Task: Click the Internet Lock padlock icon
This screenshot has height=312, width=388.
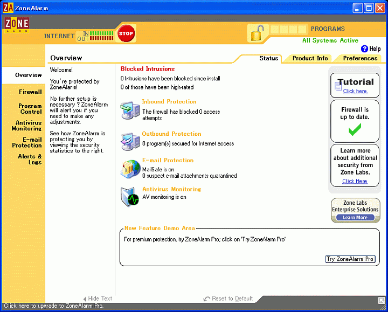Action: click(x=257, y=33)
